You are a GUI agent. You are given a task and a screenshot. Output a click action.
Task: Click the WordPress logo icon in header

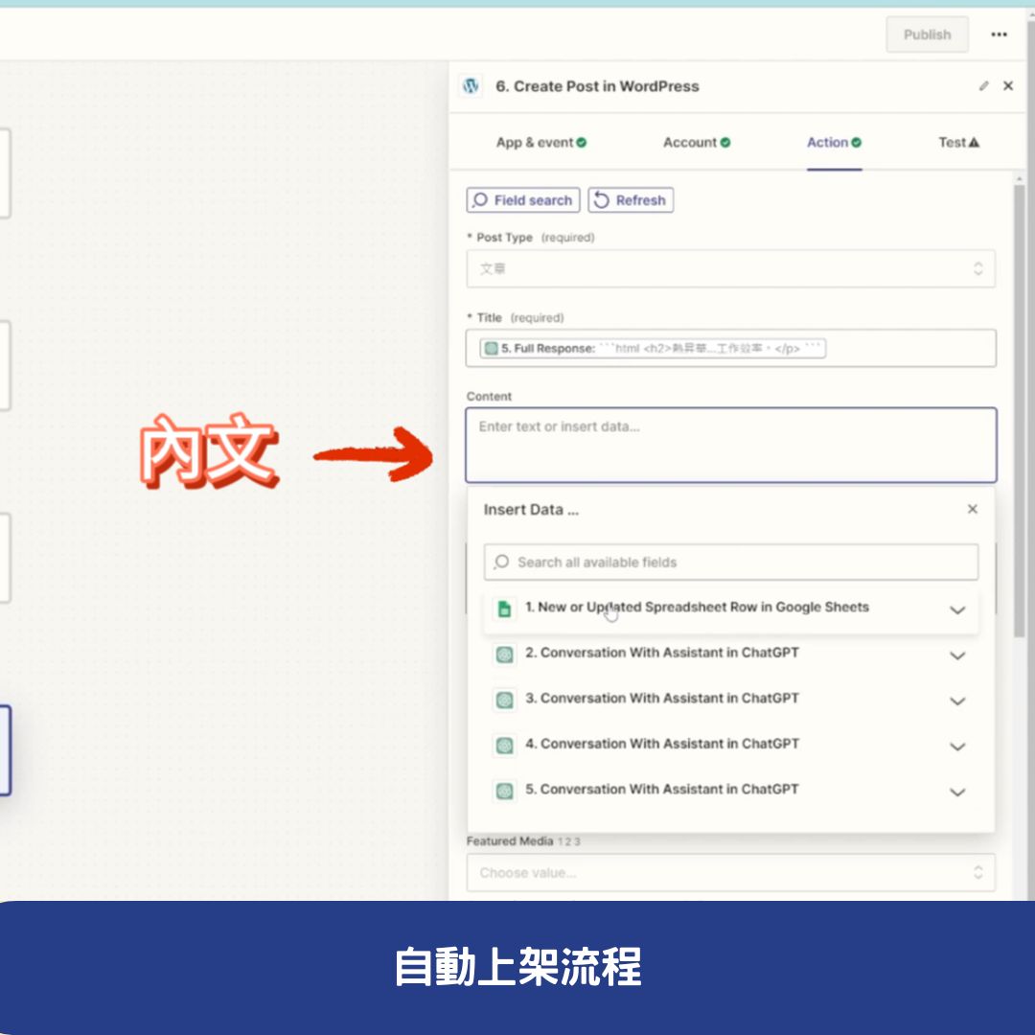tap(471, 86)
